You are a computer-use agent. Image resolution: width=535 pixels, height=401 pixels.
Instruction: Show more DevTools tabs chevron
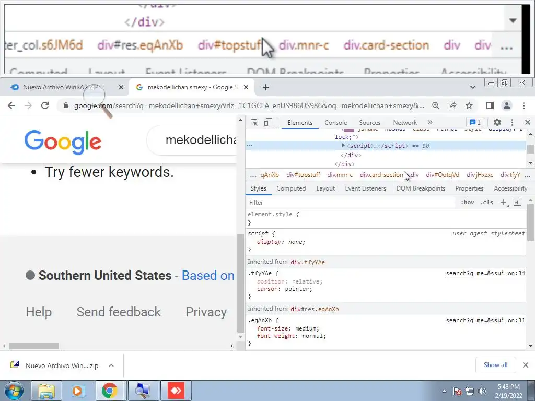(x=430, y=122)
